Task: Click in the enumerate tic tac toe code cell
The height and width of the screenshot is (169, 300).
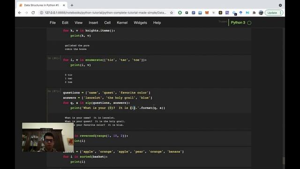Action: coord(156,62)
